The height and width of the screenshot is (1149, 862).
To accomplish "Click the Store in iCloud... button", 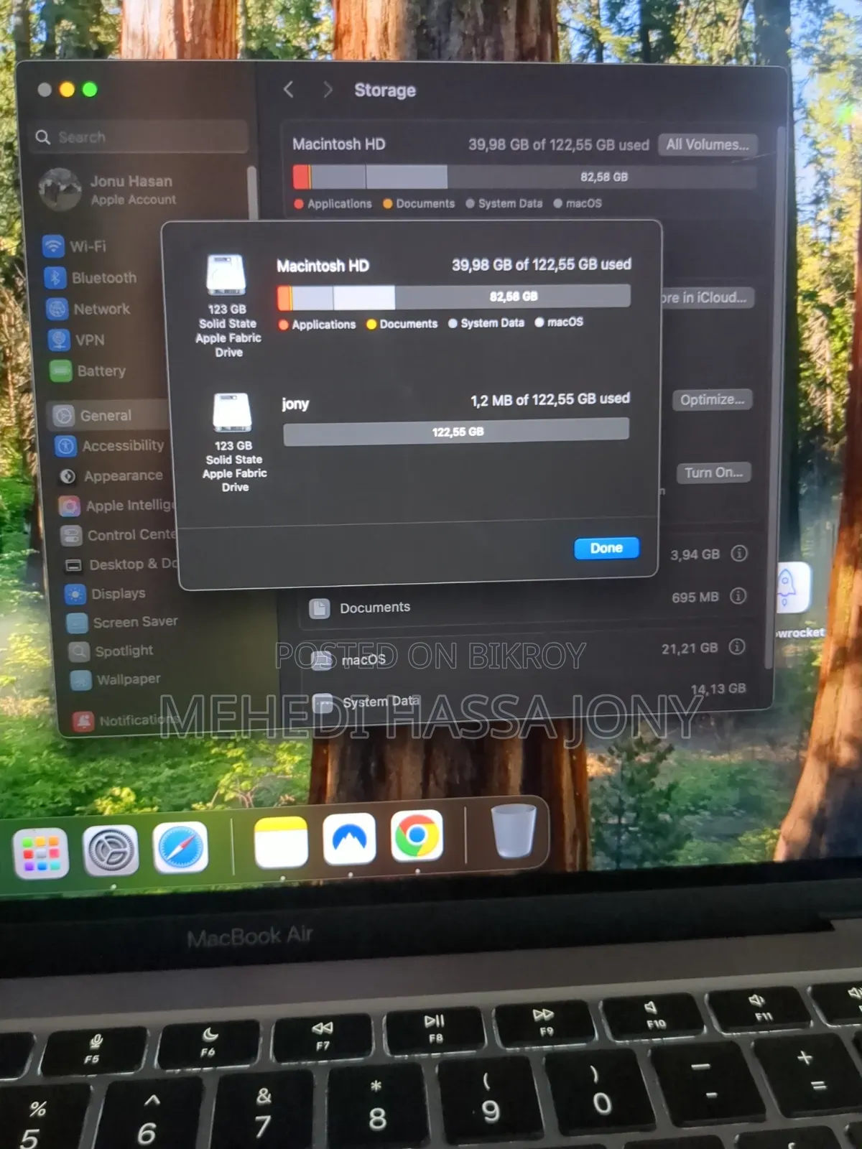I will [x=706, y=297].
